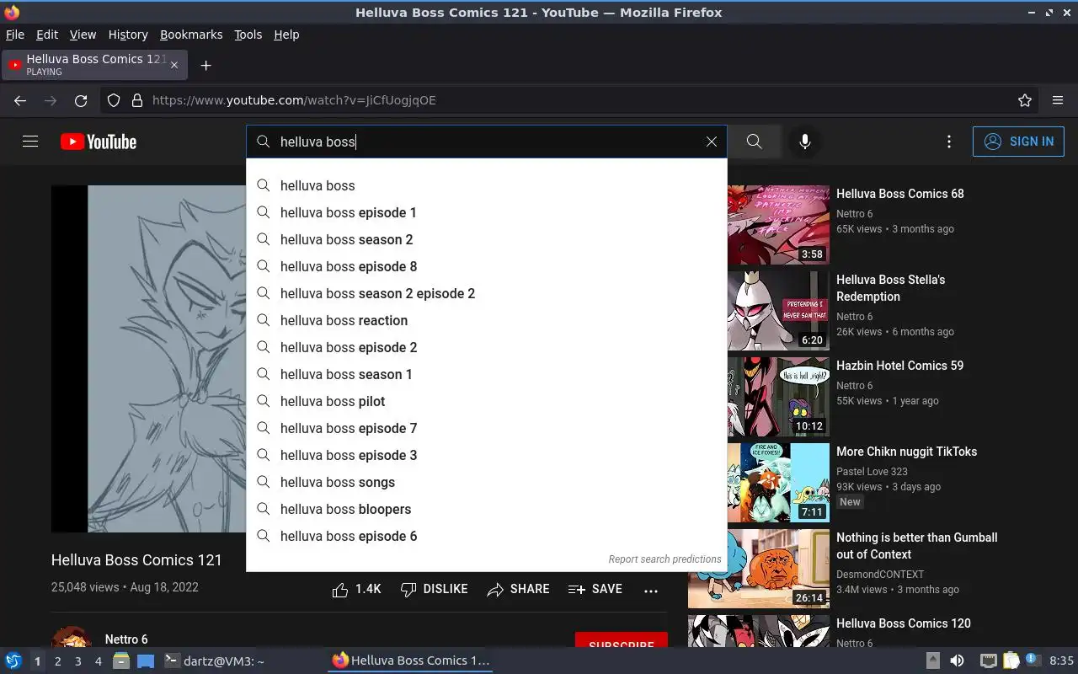Viewport: 1078px width, 674px height.
Task: Open the Help menu
Action: [286, 35]
